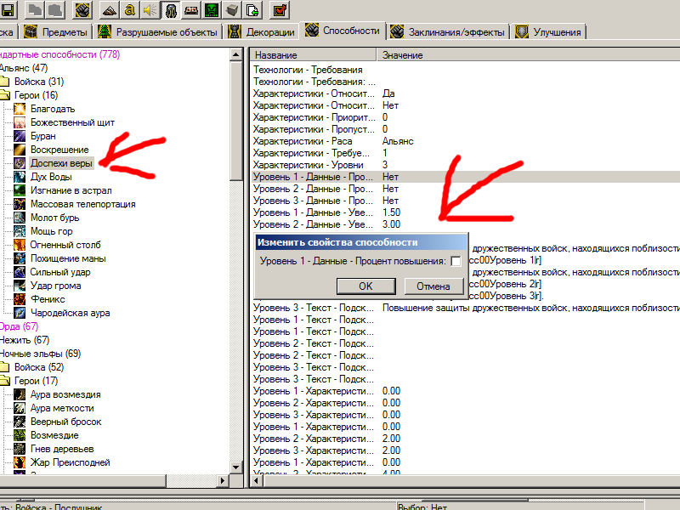Screen dimensions: 680x510
Task: Click the Изгнание в астрал icon
Action: (x=20, y=190)
